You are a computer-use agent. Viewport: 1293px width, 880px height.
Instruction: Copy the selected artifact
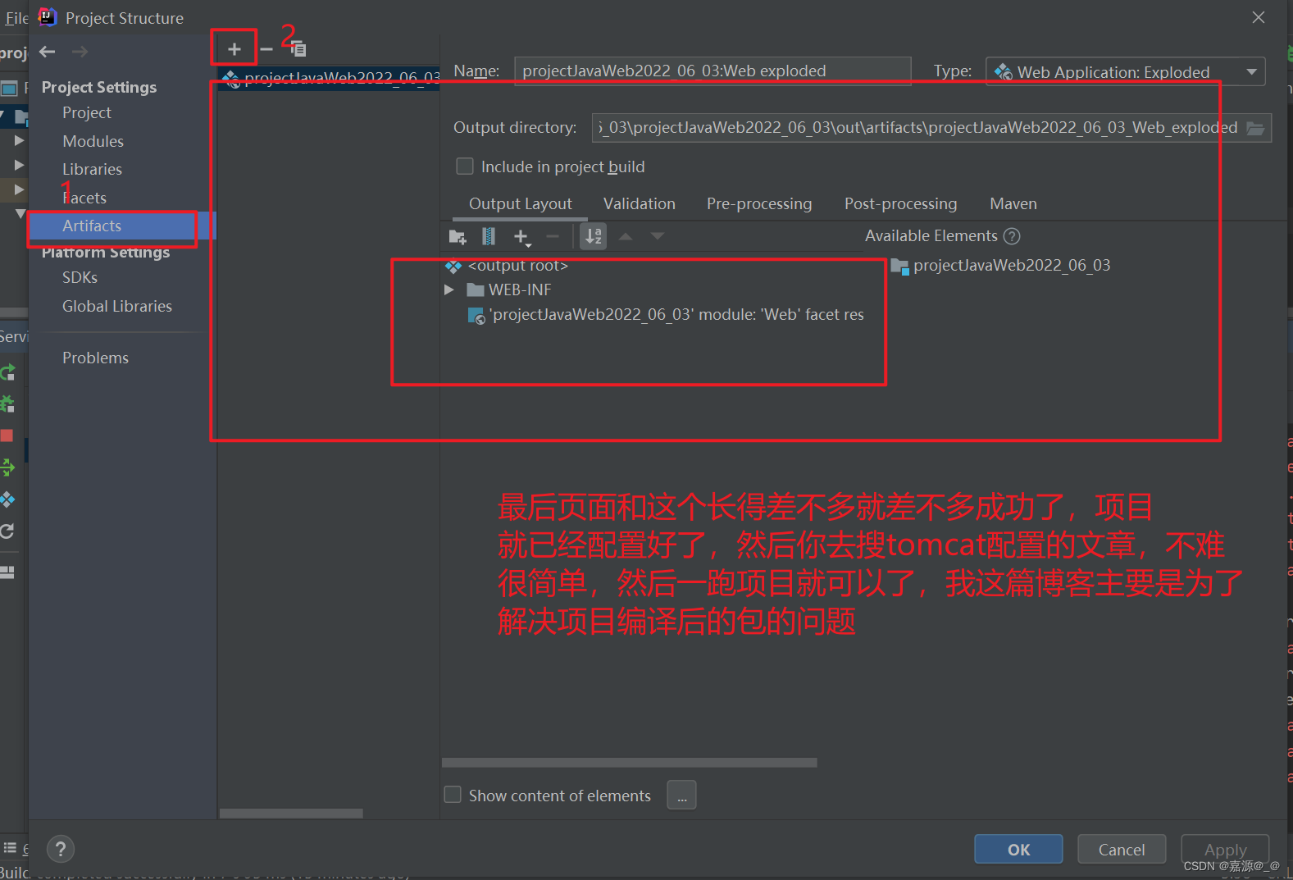(x=298, y=49)
